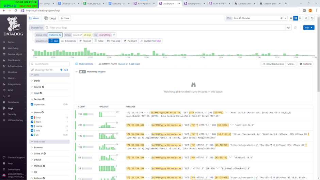Click Download as CSV

[273, 64]
